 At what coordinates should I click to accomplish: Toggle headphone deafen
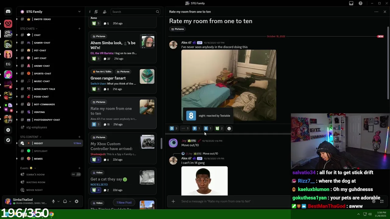[x=65, y=201]
